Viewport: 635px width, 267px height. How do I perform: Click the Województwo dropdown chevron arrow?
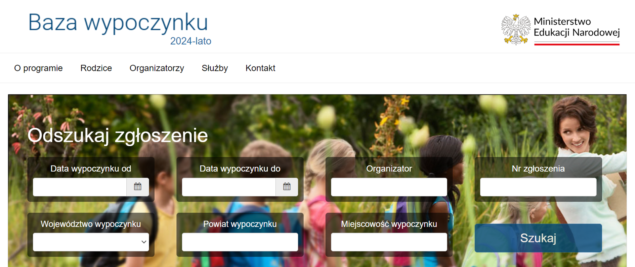(x=144, y=242)
